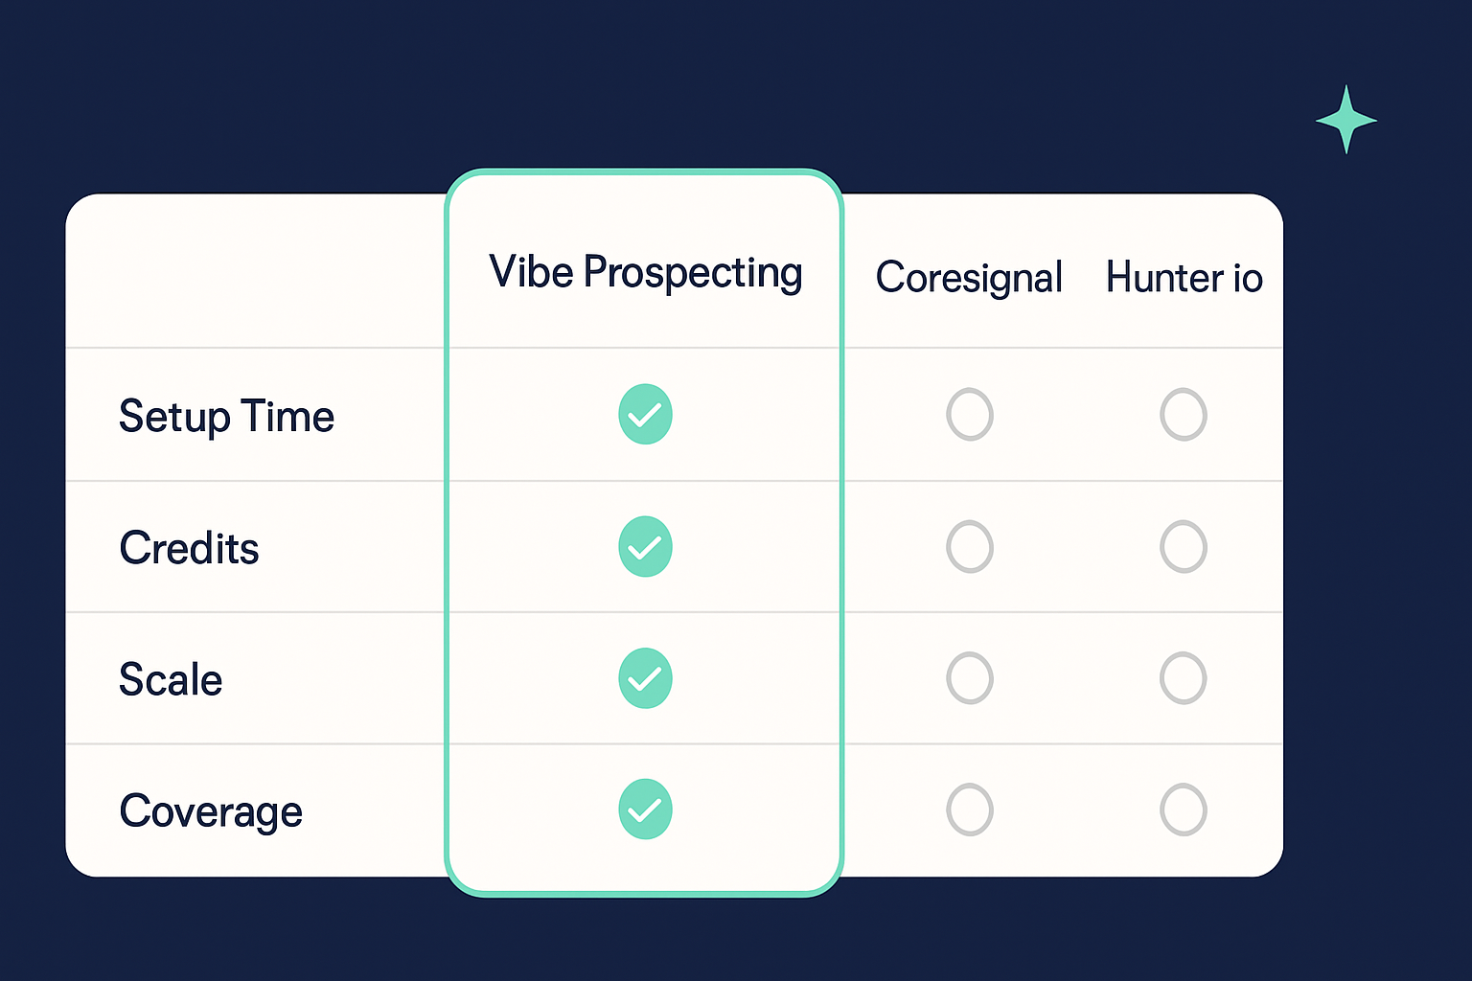Click Vibe Prospecting's Setup Time checkmark
This screenshot has width=1472, height=981.
point(645,414)
